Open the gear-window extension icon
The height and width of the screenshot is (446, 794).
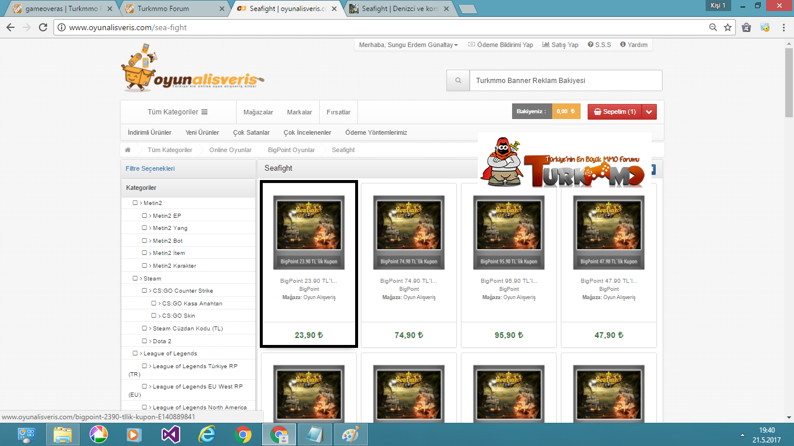(x=765, y=27)
